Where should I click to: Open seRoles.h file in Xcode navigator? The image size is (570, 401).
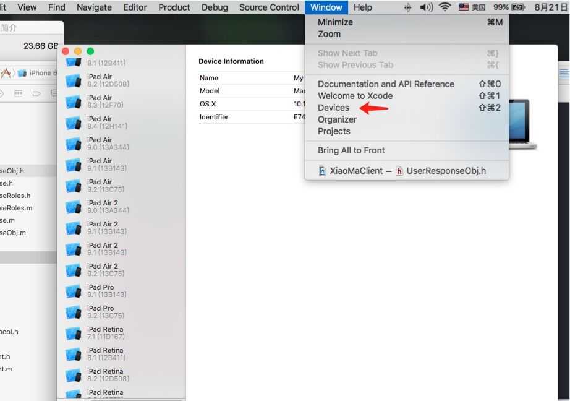[x=15, y=196]
